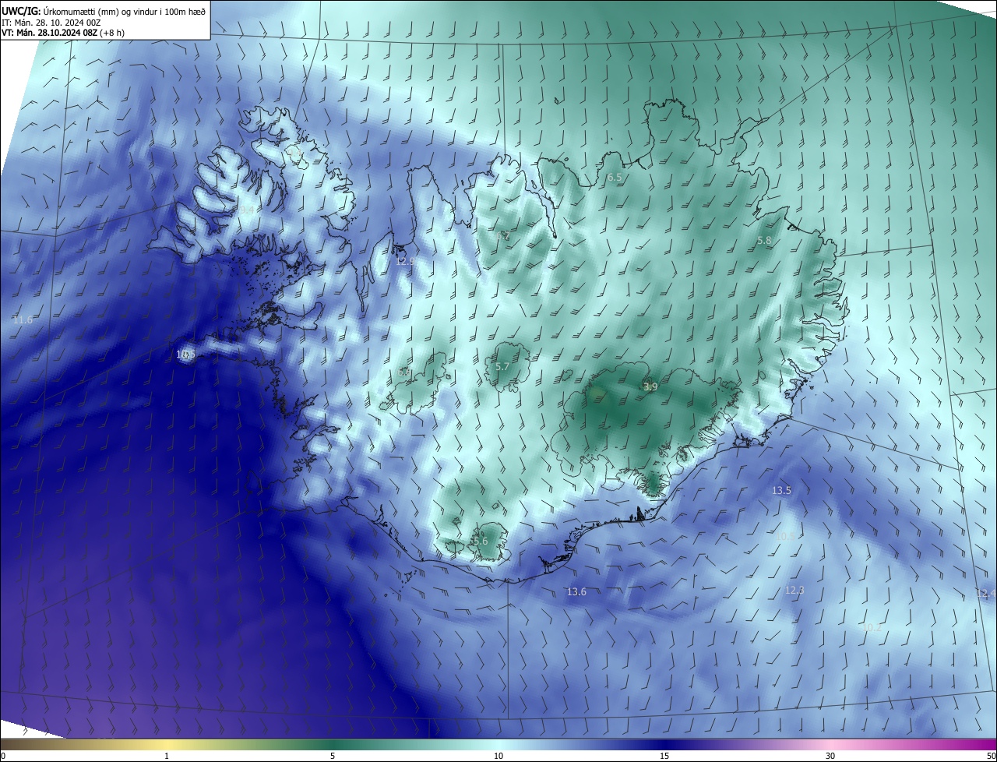This screenshot has height=762, width=997.
Task: Click the 12.4 value label over the ocean
Action: [x=986, y=594]
